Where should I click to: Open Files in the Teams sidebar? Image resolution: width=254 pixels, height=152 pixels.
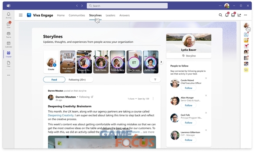tap(9, 64)
